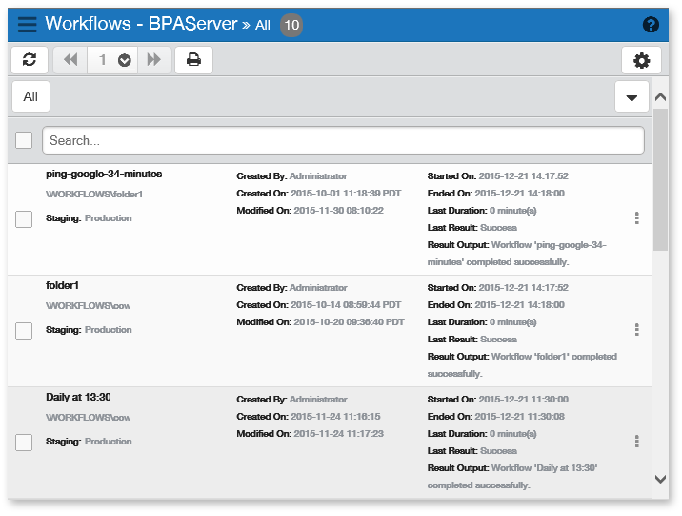This screenshot has height=516, width=682.
Task: Click the help question mark icon
Action: 652,25
